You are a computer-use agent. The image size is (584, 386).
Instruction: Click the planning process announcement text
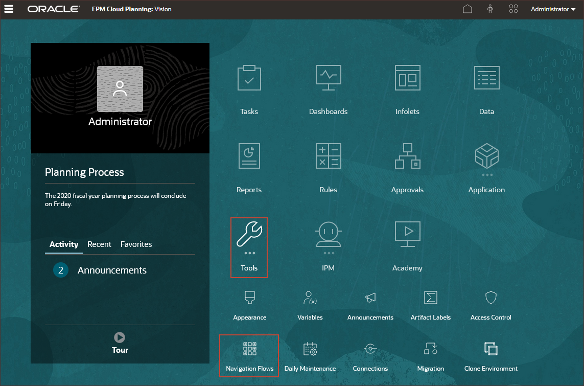click(x=115, y=200)
